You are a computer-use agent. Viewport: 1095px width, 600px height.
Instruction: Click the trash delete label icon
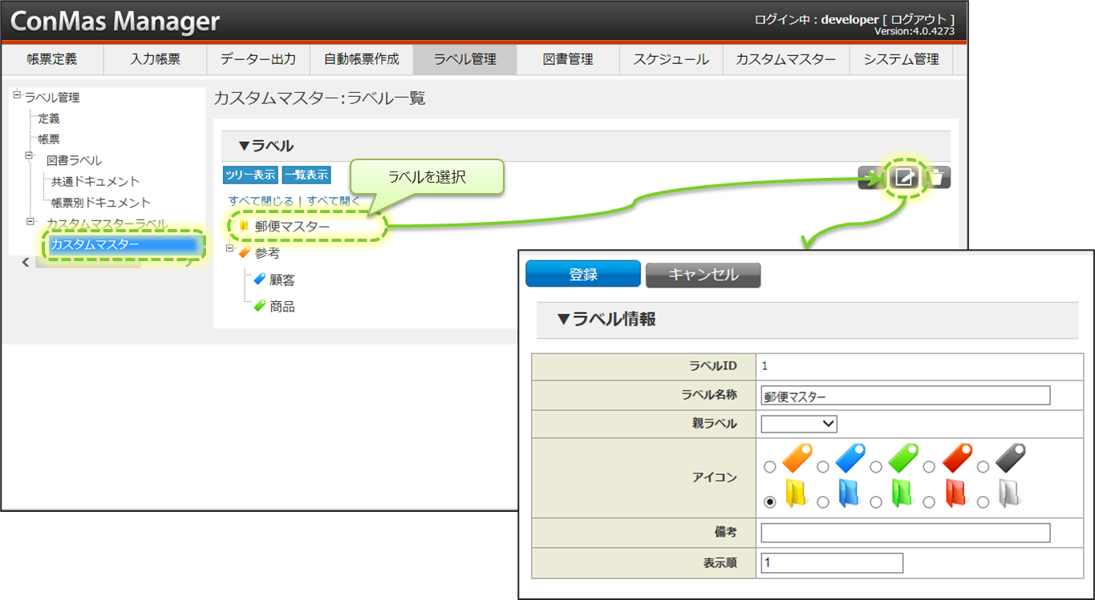point(936,177)
